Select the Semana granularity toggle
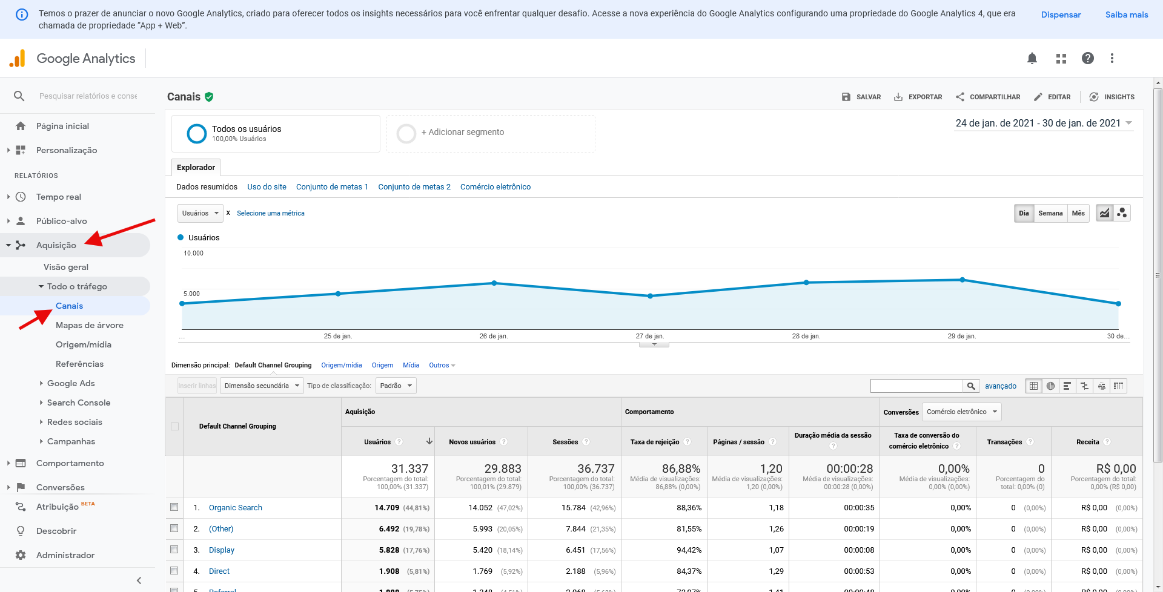 [1050, 213]
